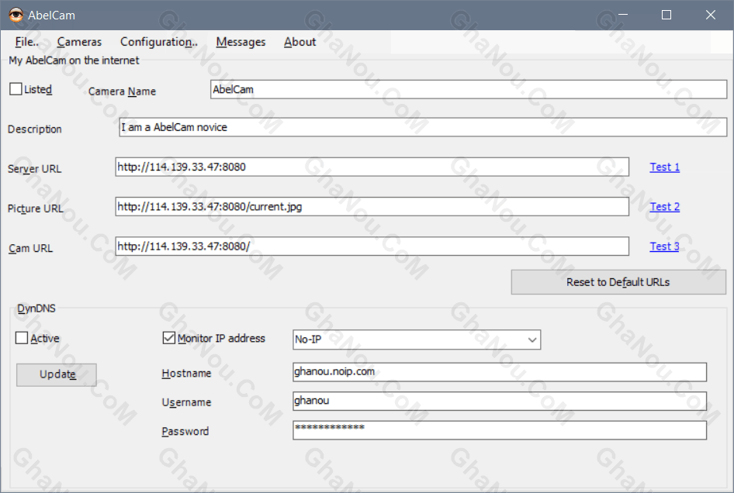Follow the Test 2 link
734x493 pixels.
(665, 207)
